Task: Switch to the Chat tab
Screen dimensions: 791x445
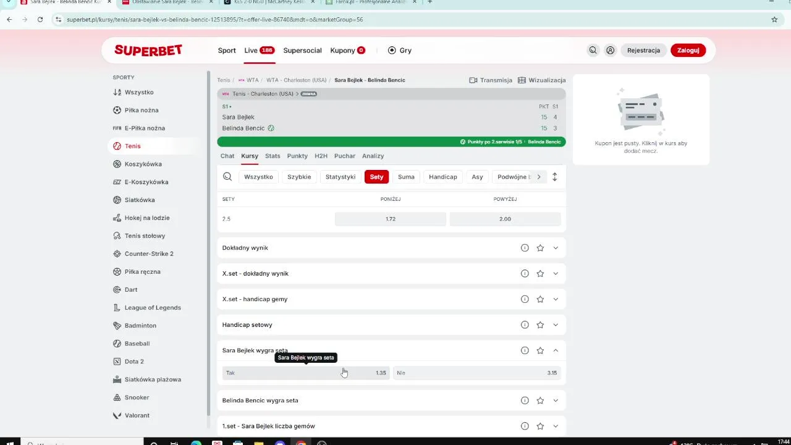Action: (x=227, y=156)
